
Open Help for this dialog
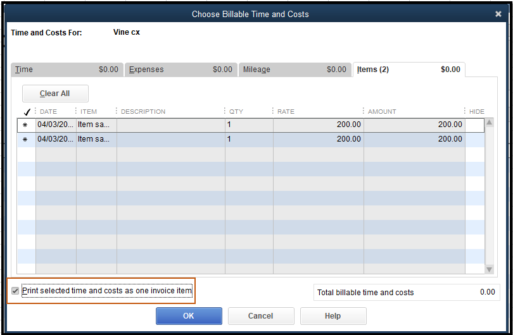tap(333, 316)
